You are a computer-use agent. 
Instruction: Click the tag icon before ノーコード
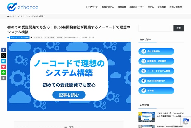(31, 38)
